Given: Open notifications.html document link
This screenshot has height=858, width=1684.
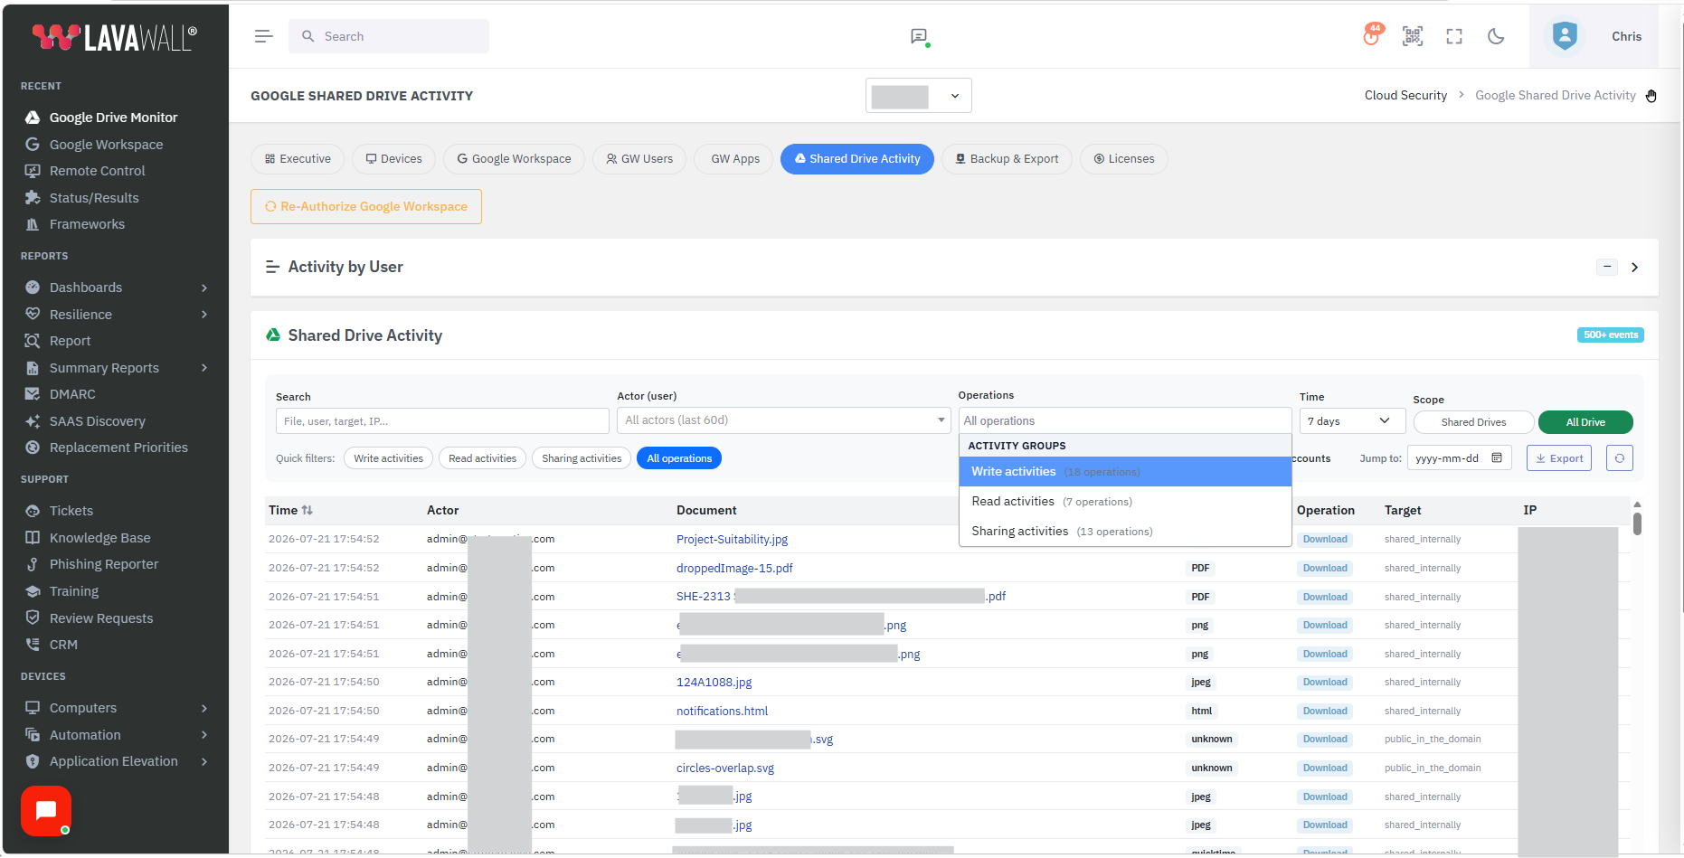Looking at the screenshot, I should (x=722, y=712).
